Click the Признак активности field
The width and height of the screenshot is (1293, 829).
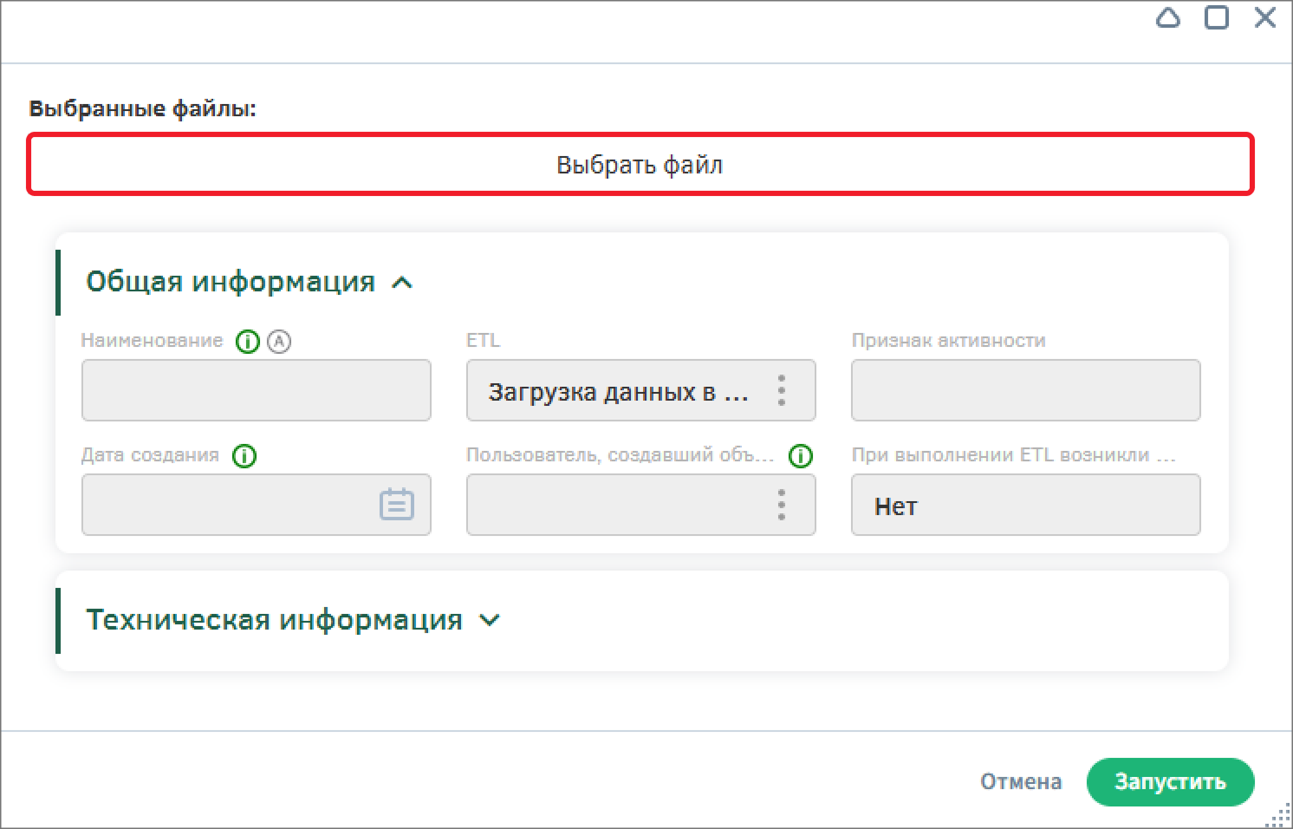click(x=1025, y=391)
